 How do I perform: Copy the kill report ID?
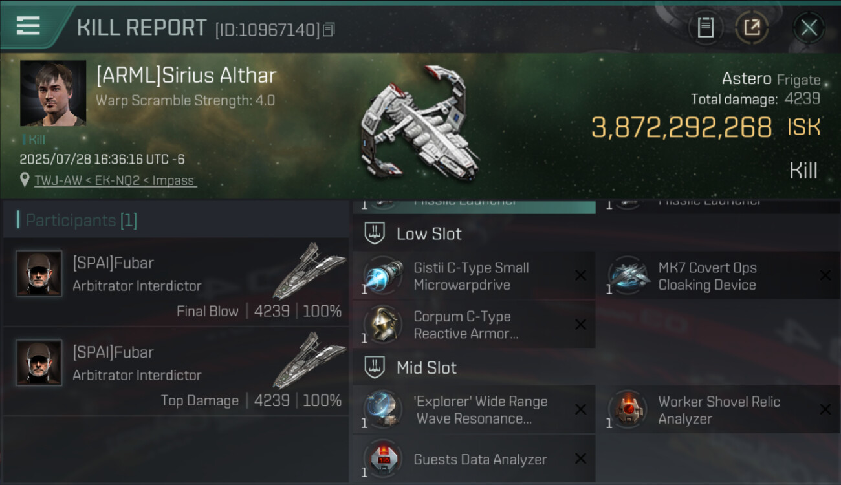pos(329,29)
